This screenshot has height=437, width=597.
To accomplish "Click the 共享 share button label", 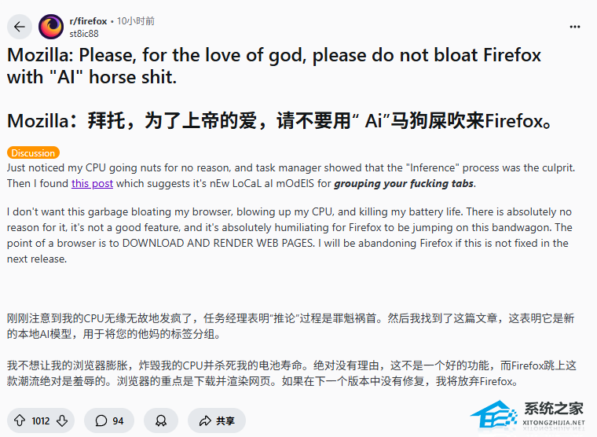I will point(225,420).
